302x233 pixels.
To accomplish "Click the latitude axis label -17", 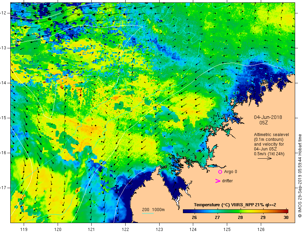I will (3, 188).
